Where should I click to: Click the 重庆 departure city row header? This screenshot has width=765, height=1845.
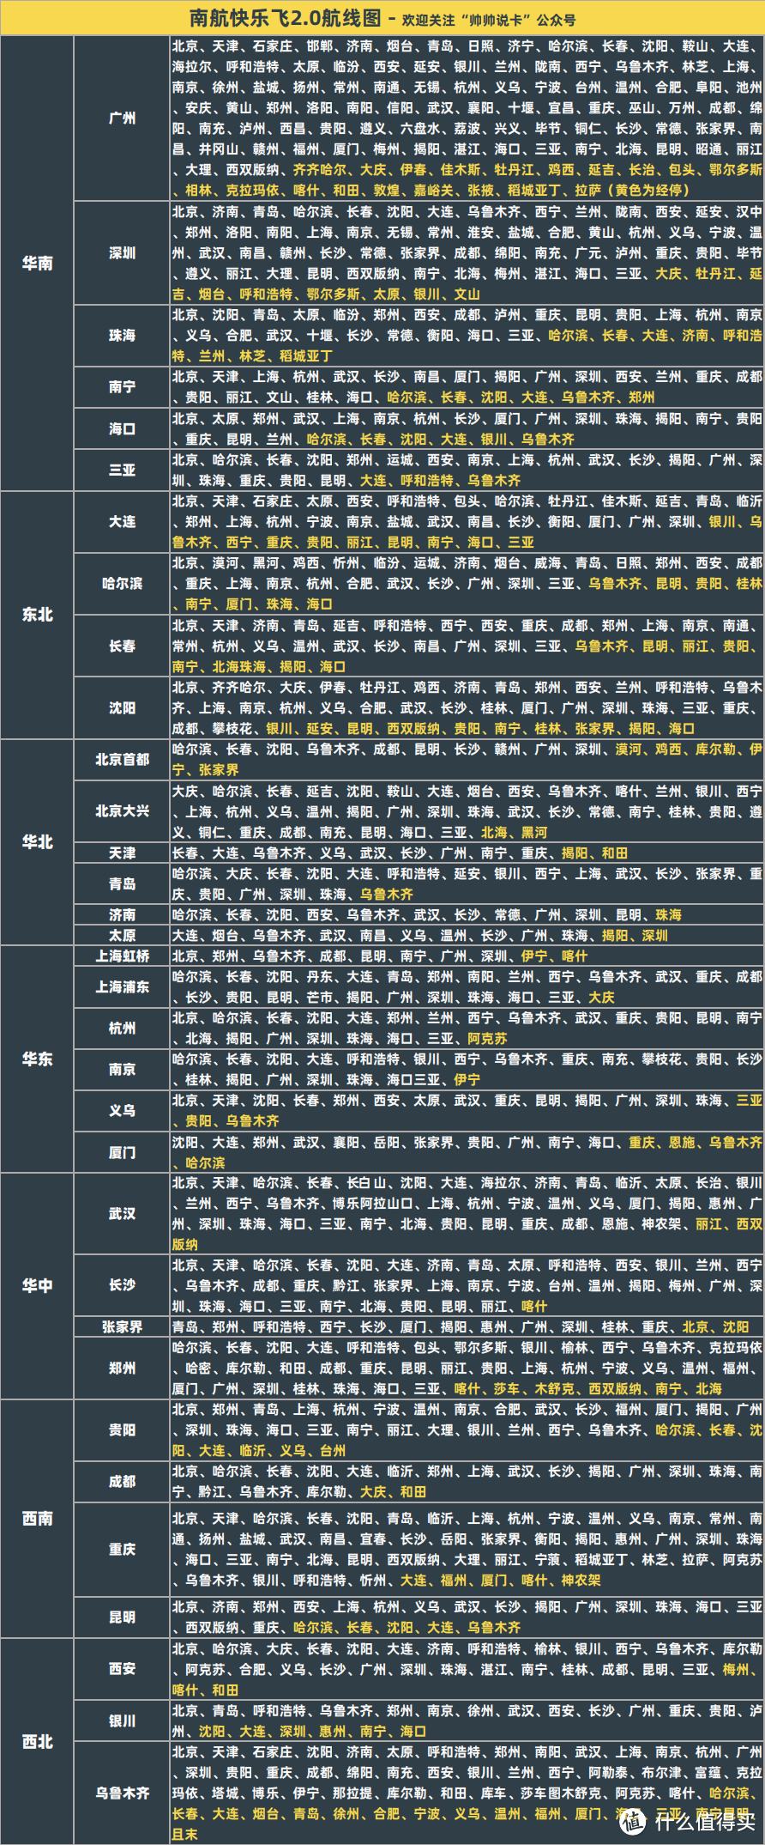point(123,1550)
